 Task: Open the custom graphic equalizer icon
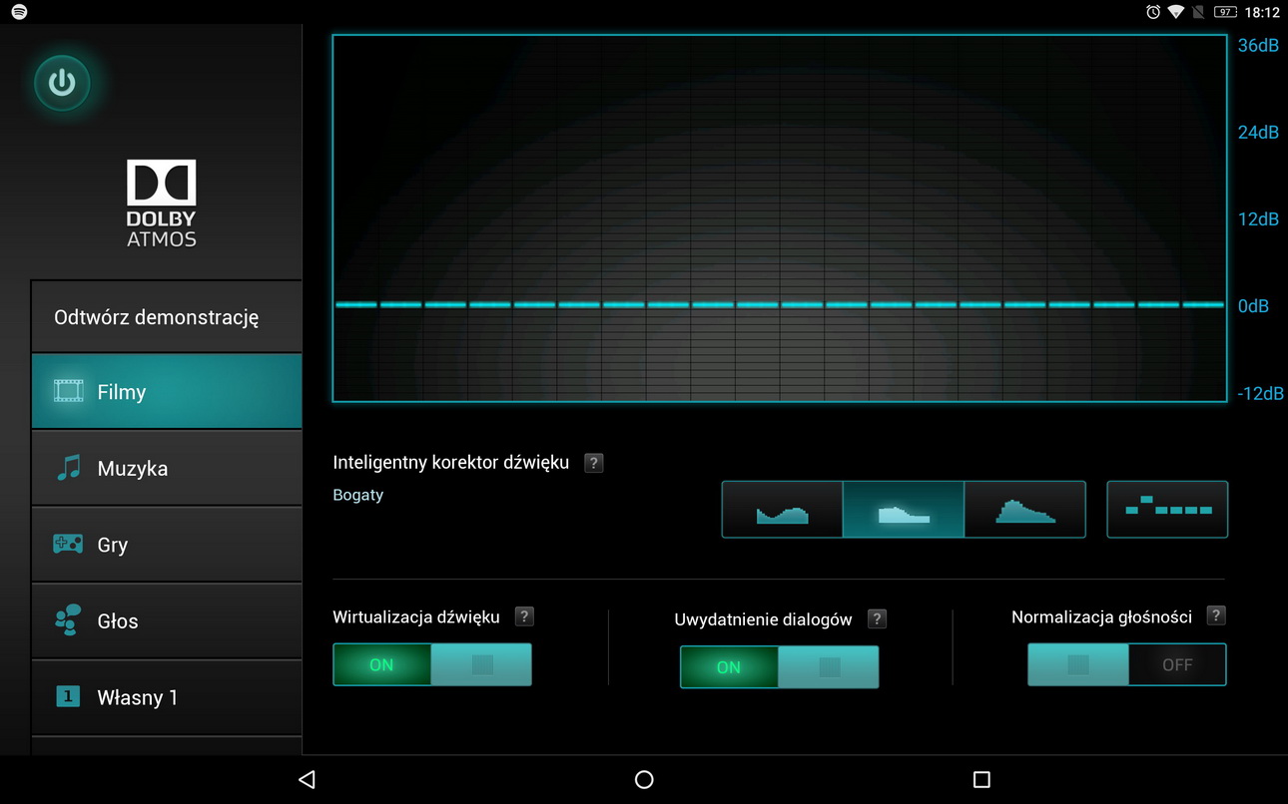pos(1167,510)
